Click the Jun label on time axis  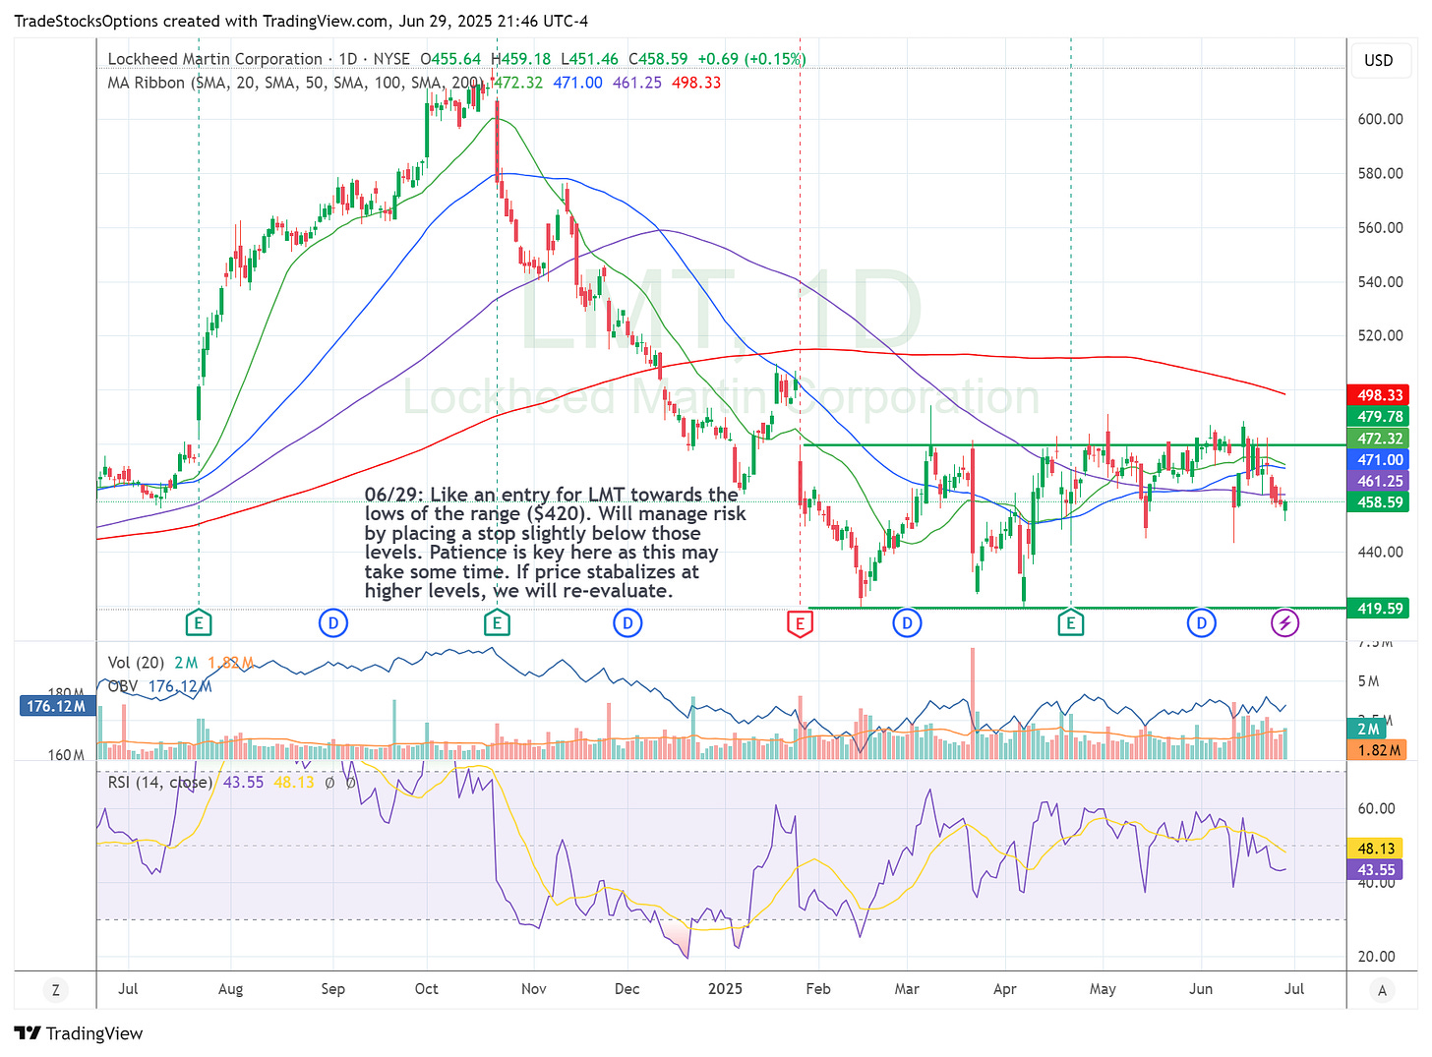pyautogui.click(x=1201, y=989)
